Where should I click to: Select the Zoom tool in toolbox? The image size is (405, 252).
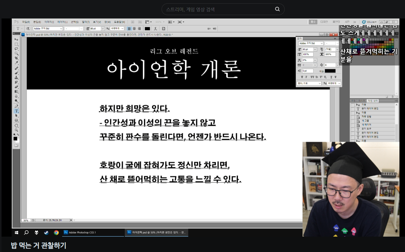[16, 130]
